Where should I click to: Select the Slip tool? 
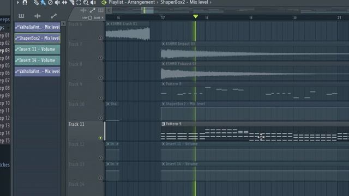tap(64, 2)
